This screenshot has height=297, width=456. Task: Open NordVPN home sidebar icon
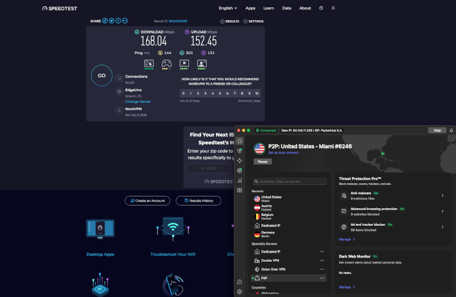pos(240,141)
